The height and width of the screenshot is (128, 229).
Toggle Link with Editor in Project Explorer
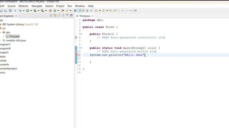click(55, 15)
